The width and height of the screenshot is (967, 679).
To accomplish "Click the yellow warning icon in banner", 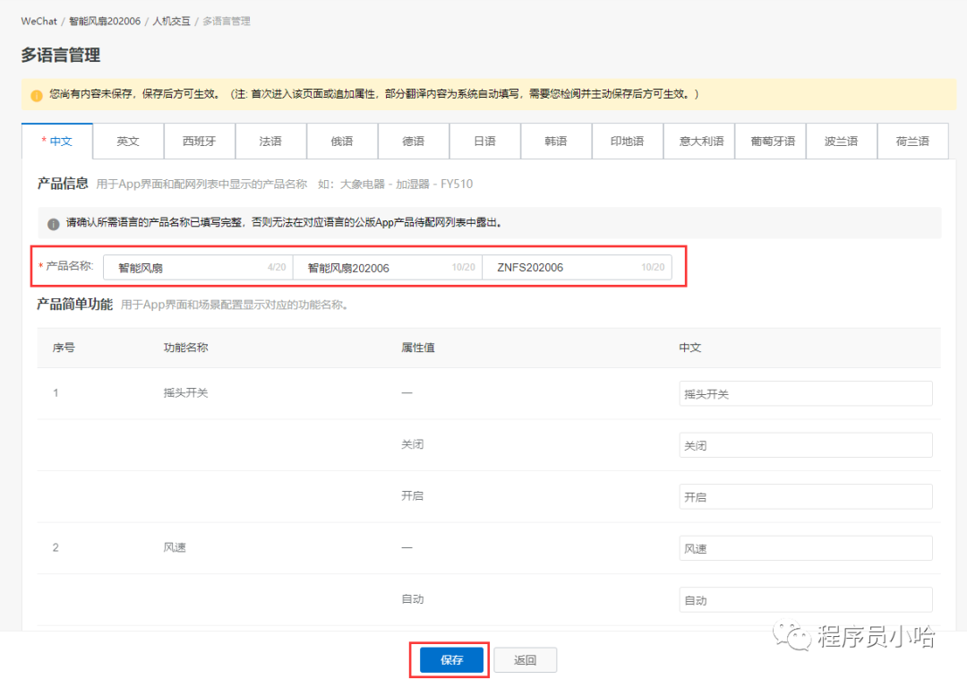I will 37,95.
